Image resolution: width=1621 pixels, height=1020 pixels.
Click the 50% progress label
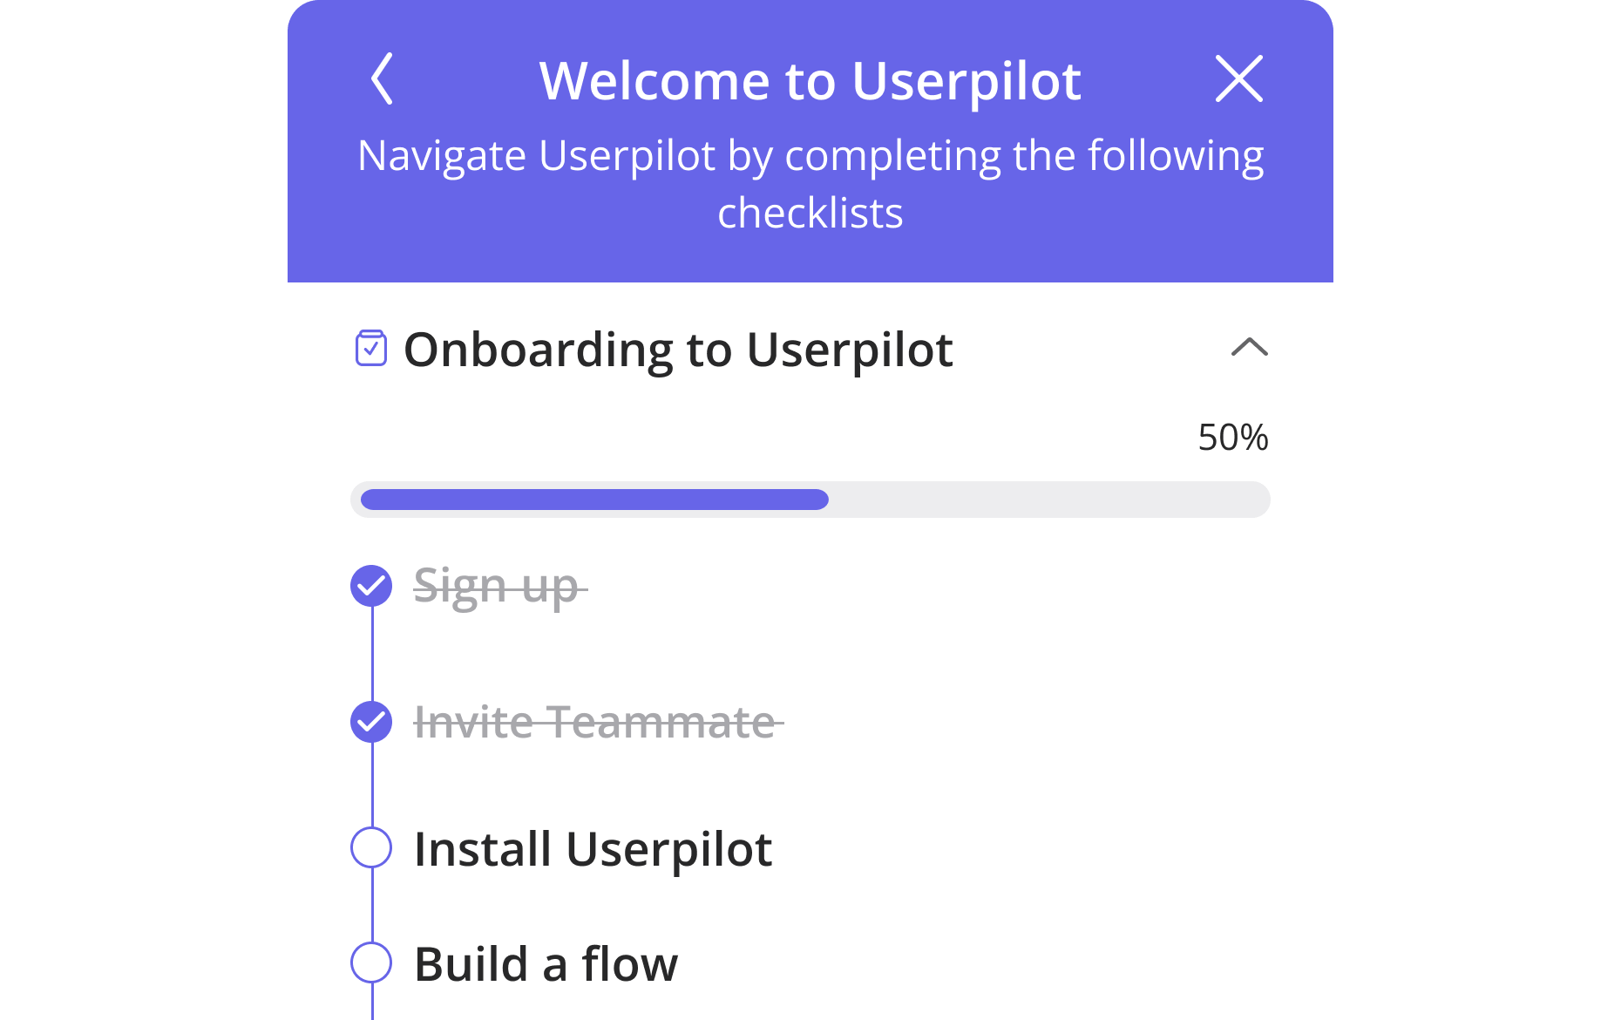pos(1232,438)
